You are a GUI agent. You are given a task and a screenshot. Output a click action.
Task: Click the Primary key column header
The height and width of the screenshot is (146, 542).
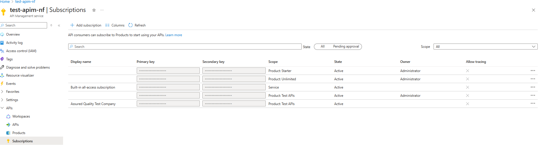click(x=146, y=62)
